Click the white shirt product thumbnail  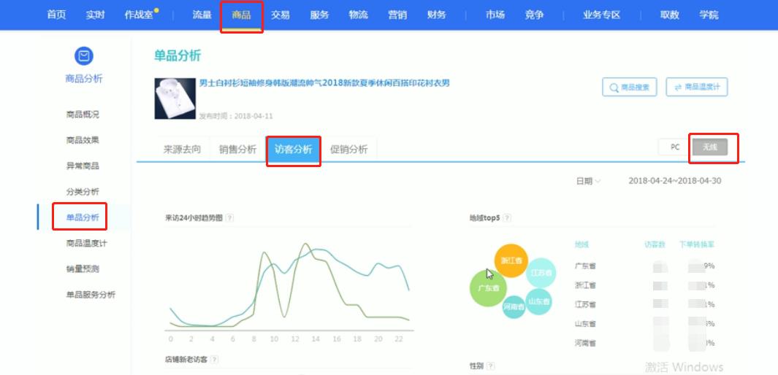click(175, 98)
